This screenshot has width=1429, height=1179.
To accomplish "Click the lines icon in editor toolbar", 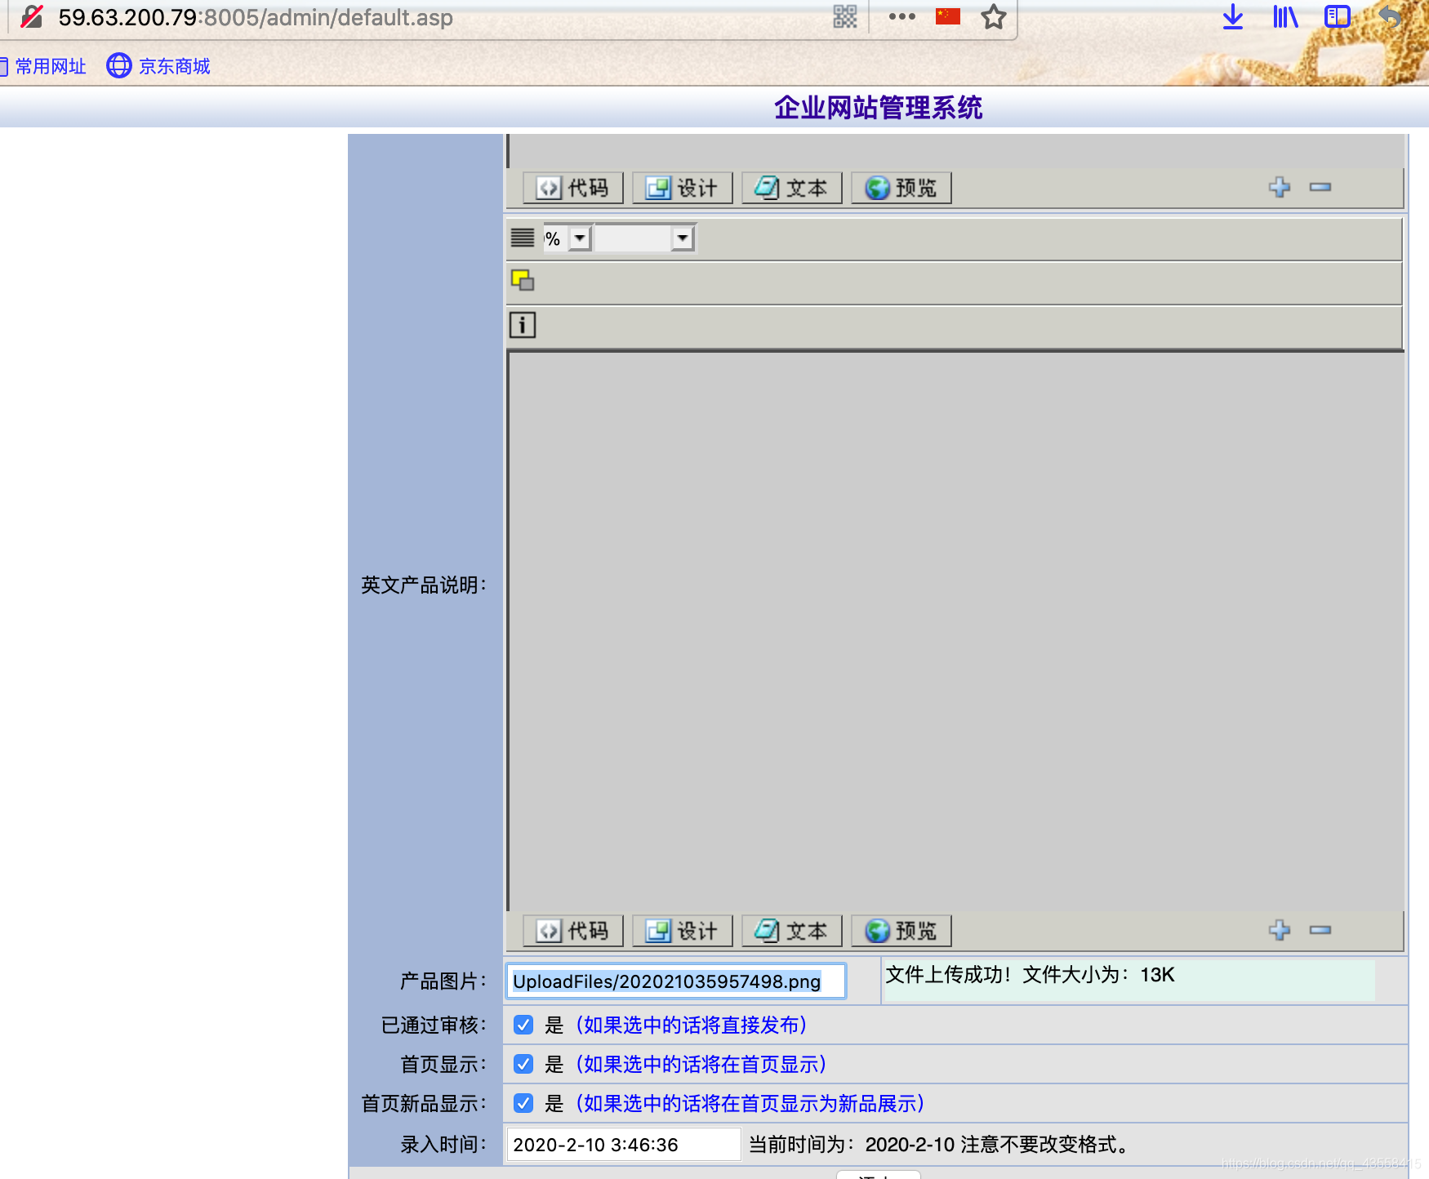I will (x=523, y=238).
